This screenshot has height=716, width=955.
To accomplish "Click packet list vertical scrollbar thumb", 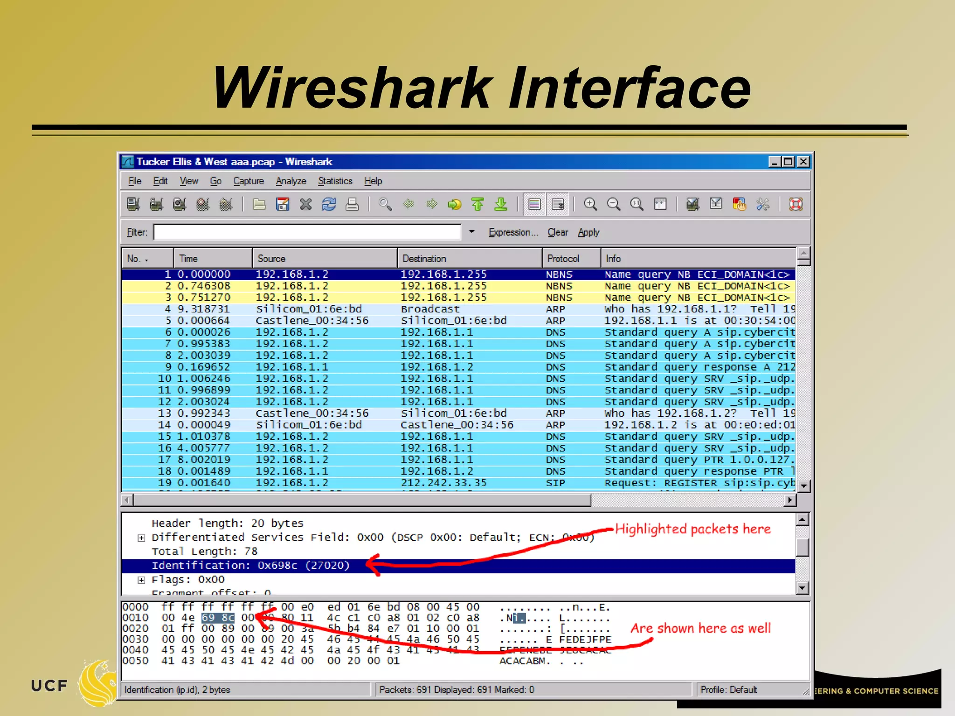I will coord(803,262).
